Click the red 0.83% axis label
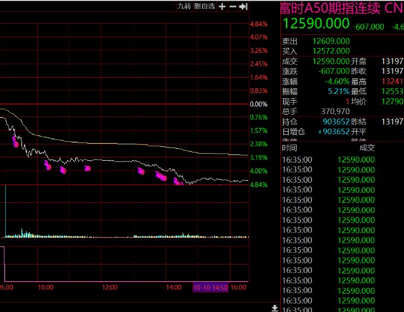The image size is (404, 312). [x=259, y=91]
